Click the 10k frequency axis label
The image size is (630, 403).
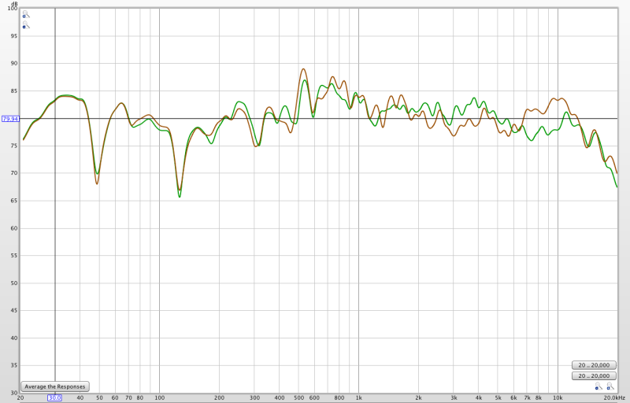(558, 397)
